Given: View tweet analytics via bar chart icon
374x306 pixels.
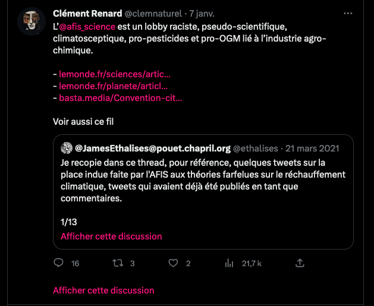Looking at the screenshot, I should 230,263.
